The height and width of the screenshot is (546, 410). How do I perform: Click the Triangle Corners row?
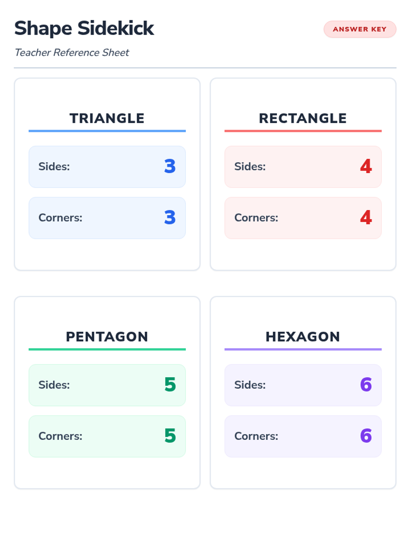pos(107,218)
